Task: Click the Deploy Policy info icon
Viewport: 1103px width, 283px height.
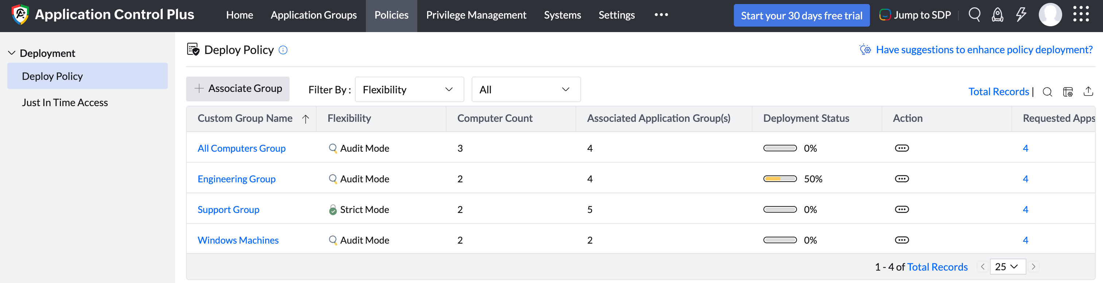Action: click(283, 50)
